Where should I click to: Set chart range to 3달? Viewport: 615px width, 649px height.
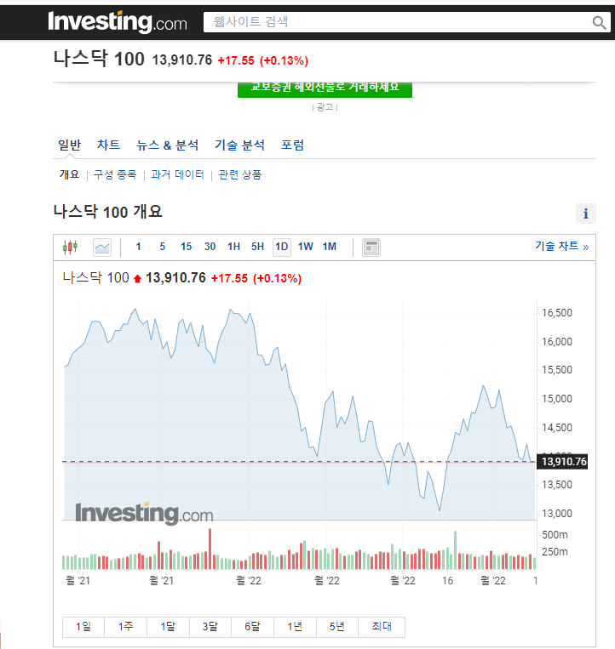[210, 627]
